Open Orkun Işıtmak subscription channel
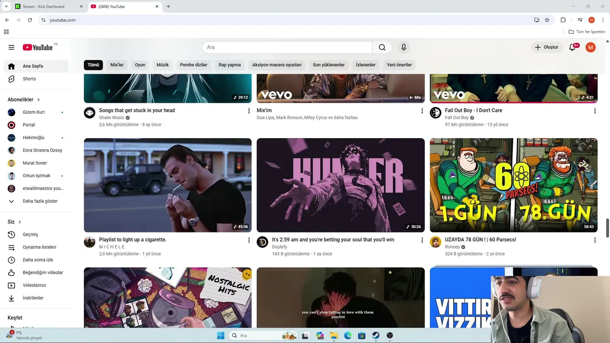 coord(36,176)
